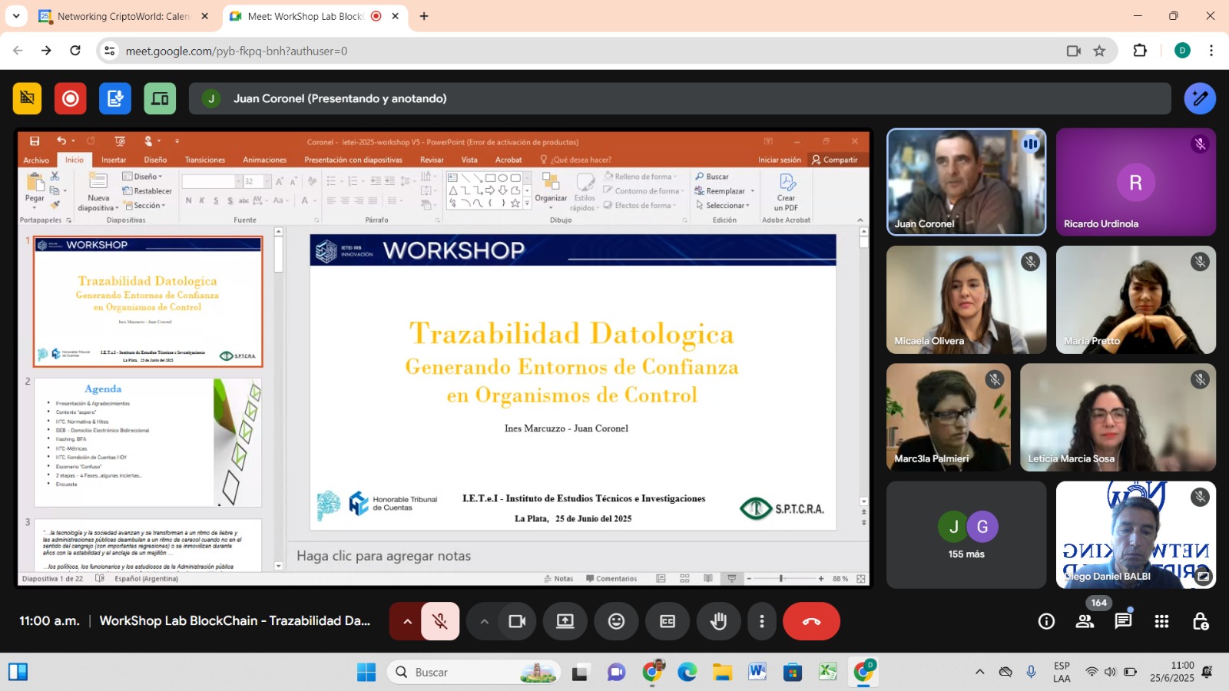1229x691 pixels.
Task: Expand video settings arrow beside camera
Action: [x=484, y=621]
